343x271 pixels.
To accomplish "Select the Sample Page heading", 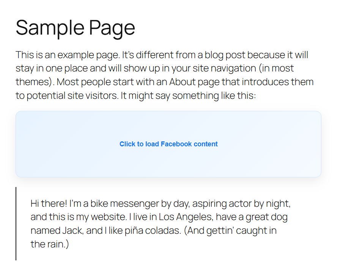I will click(75, 27).
